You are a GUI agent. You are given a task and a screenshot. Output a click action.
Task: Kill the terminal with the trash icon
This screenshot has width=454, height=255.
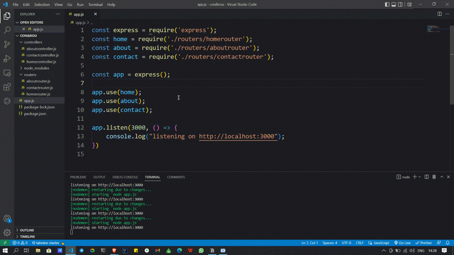pyautogui.click(x=434, y=177)
